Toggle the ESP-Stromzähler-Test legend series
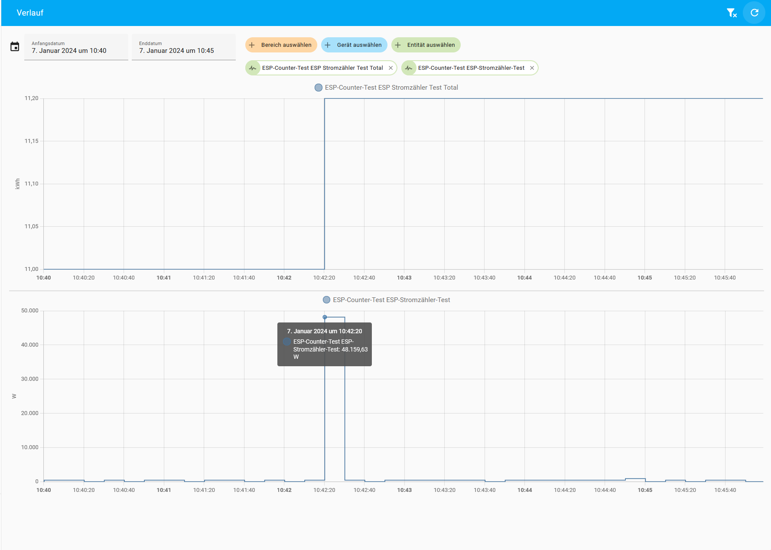Image resolution: width=771 pixels, height=550 pixels. (x=386, y=300)
